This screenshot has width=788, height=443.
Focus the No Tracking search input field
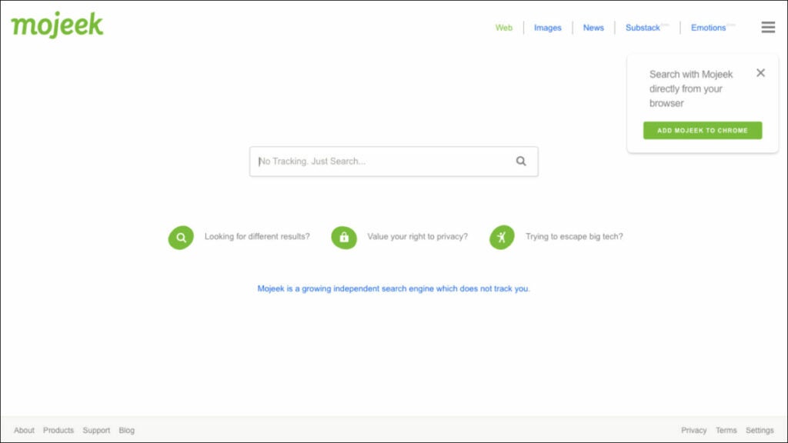(x=381, y=162)
